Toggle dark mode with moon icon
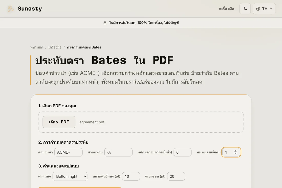Screen dimensions: 282x188 pos(245,9)
